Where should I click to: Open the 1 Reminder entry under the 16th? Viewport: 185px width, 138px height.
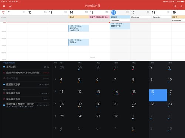(120, 20)
